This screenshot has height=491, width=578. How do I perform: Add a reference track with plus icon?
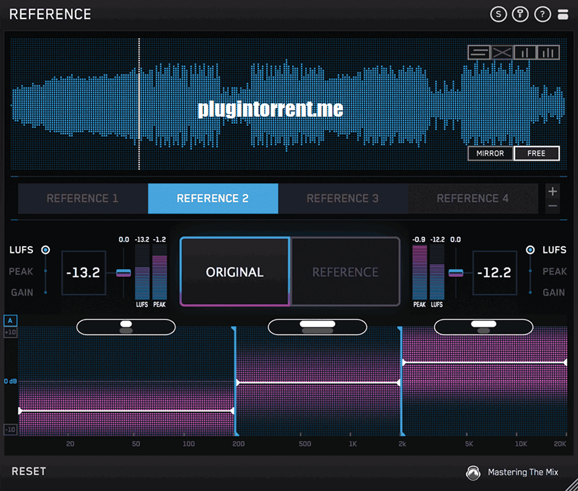pos(552,191)
